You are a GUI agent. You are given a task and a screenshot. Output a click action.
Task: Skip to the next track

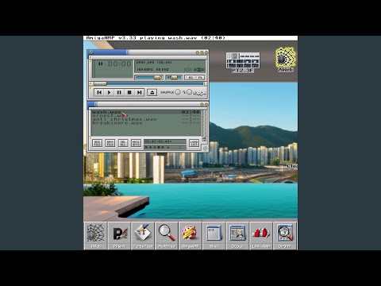(139, 92)
